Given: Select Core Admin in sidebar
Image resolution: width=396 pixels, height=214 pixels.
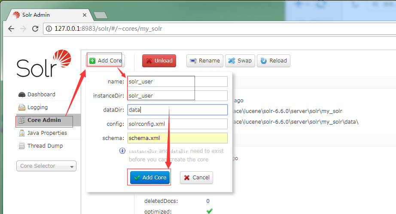Looking at the screenshot, I should 49,120.
